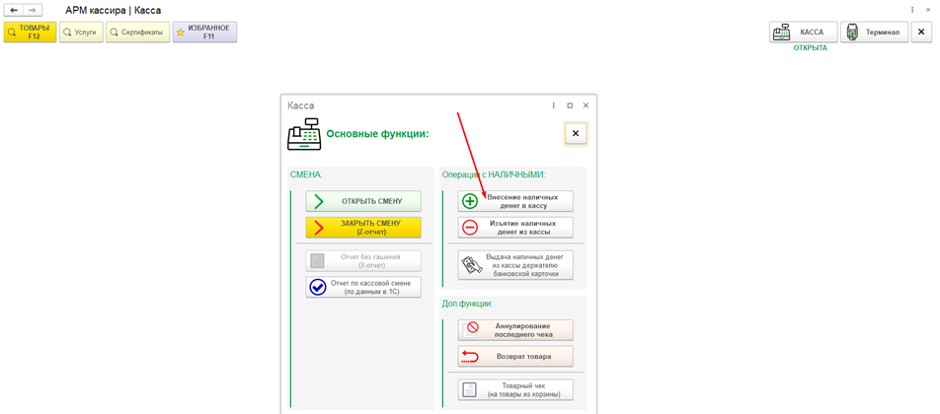
Task: Click Аннулирование последнего чека
Action: 515,330
